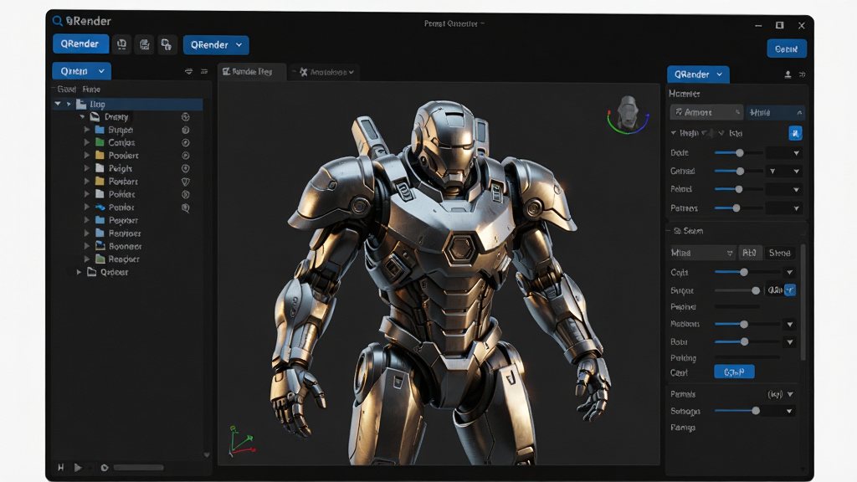Open the Mine dropdown in the Seam section
This screenshot has width=857, height=482.
pyautogui.click(x=702, y=253)
